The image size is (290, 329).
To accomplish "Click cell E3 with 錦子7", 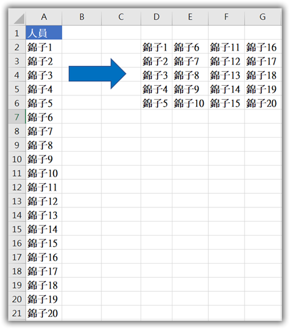I will 190,61.
